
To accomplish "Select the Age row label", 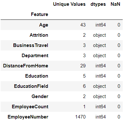I will (x=44, y=25).
